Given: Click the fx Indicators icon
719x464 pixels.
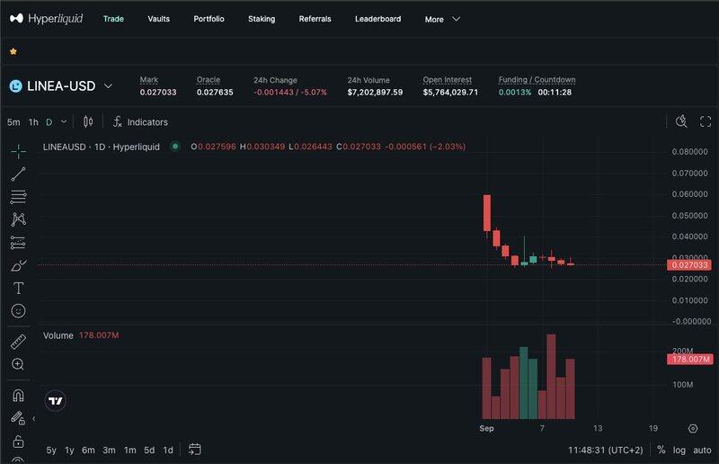Looking at the screenshot, I should (118, 121).
